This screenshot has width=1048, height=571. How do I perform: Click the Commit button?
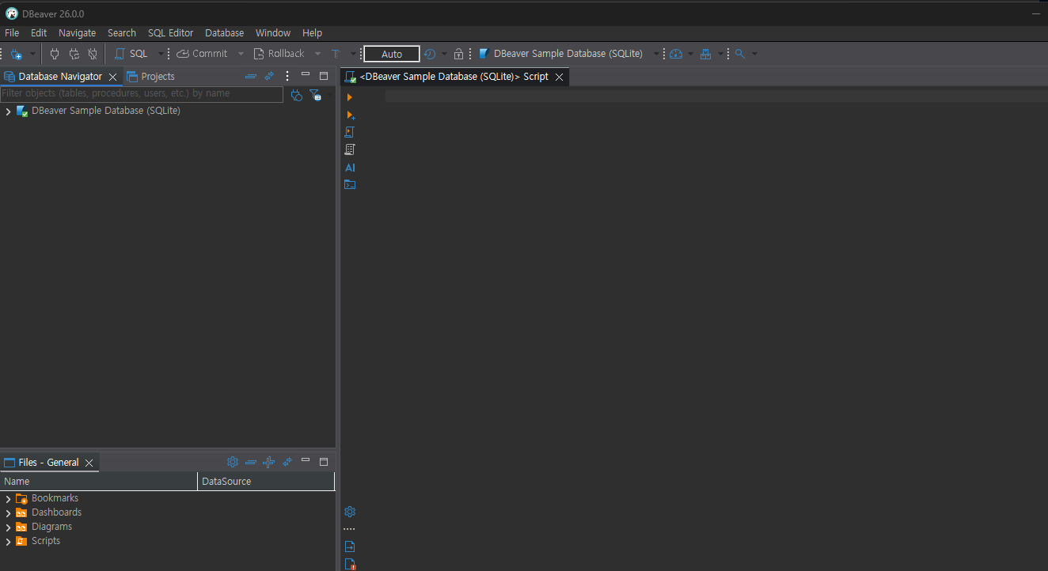coord(202,54)
